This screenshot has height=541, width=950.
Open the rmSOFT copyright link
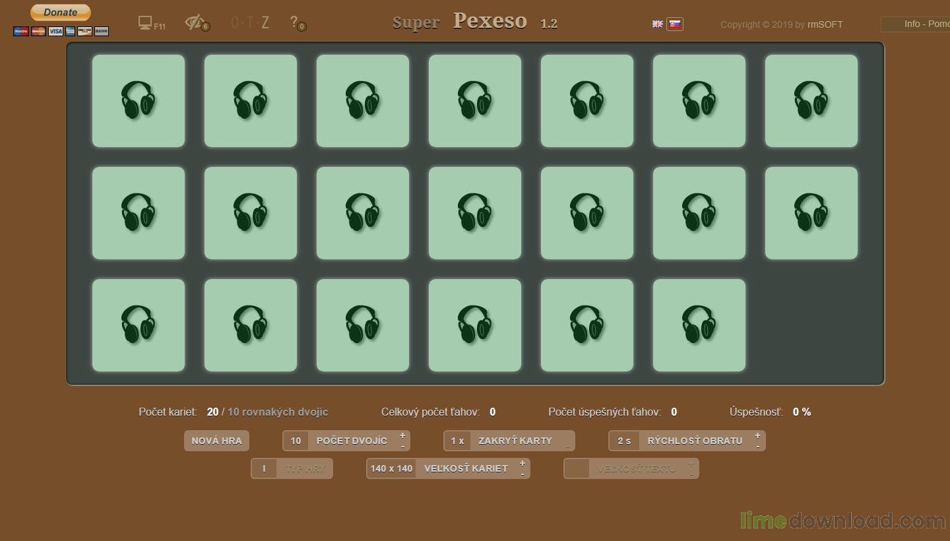pos(825,25)
